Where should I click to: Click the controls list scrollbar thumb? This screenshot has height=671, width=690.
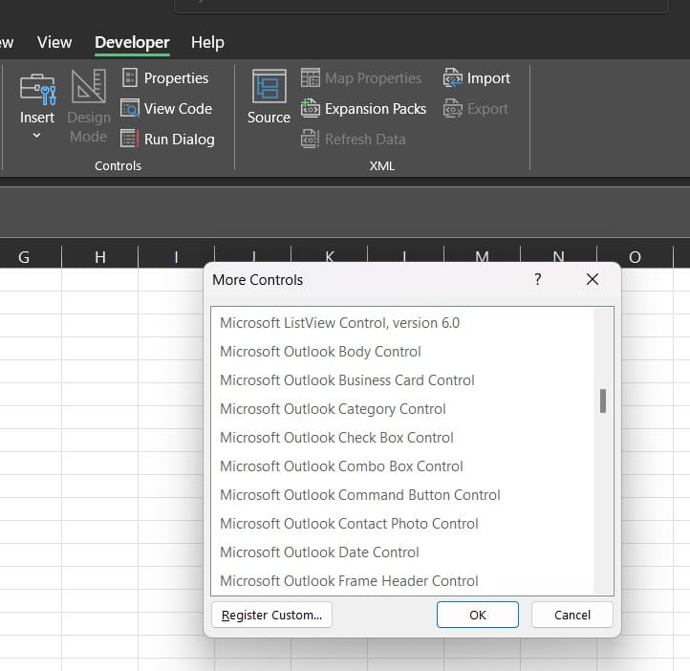point(603,400)
